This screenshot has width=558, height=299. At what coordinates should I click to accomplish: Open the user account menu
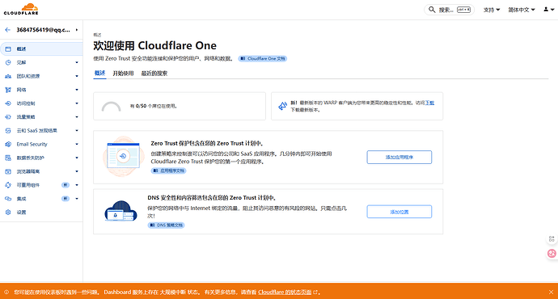549,10
